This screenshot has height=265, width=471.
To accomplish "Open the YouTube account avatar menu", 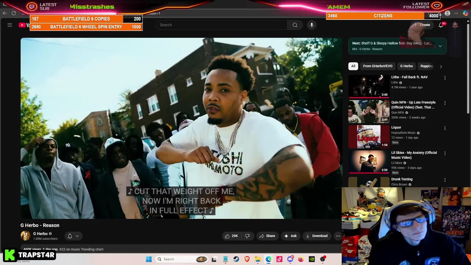I will click(x=455, y=25).
